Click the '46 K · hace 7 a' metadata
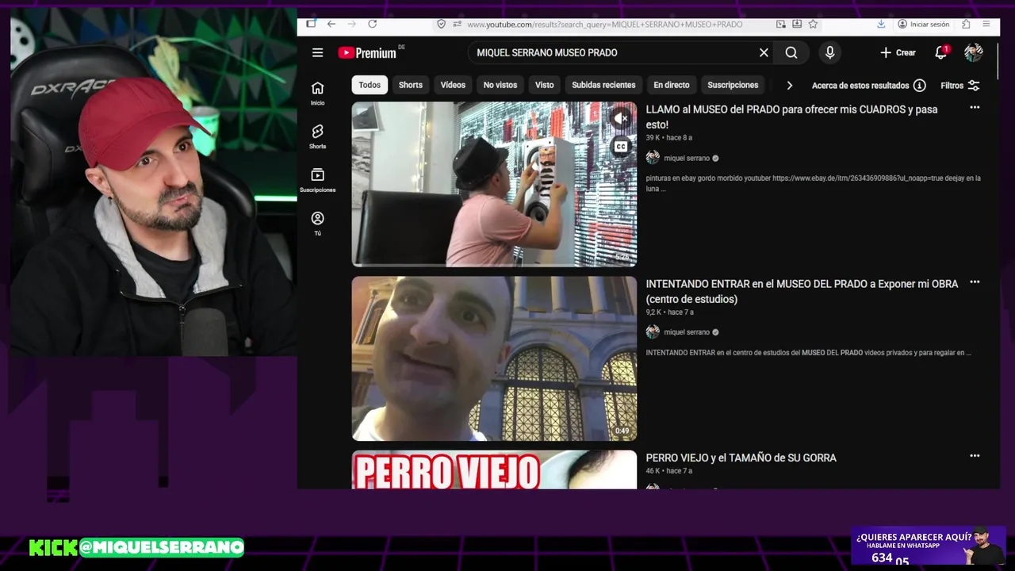Image resolution: width=1015 pixels, height=571 pixels. [668, 471]
